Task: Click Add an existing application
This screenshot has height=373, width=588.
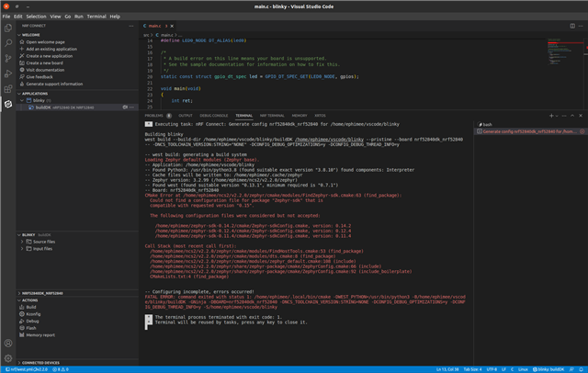Action: [51, 49]
